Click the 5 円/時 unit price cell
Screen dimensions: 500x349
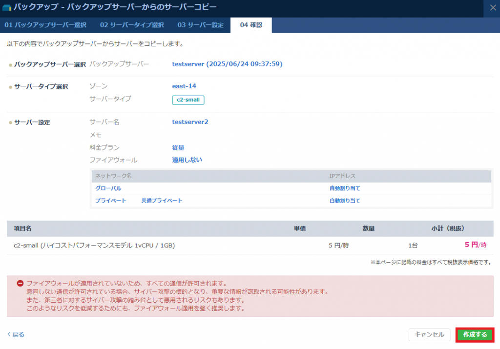[339, 246]
